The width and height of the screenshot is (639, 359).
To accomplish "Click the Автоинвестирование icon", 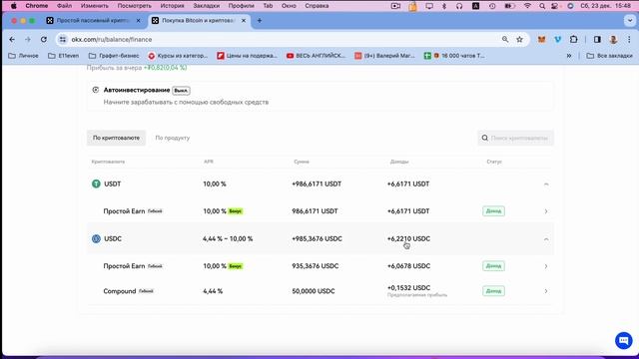I will pos(96,90).
